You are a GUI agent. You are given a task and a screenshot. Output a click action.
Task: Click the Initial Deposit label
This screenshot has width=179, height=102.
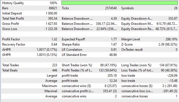12,13
